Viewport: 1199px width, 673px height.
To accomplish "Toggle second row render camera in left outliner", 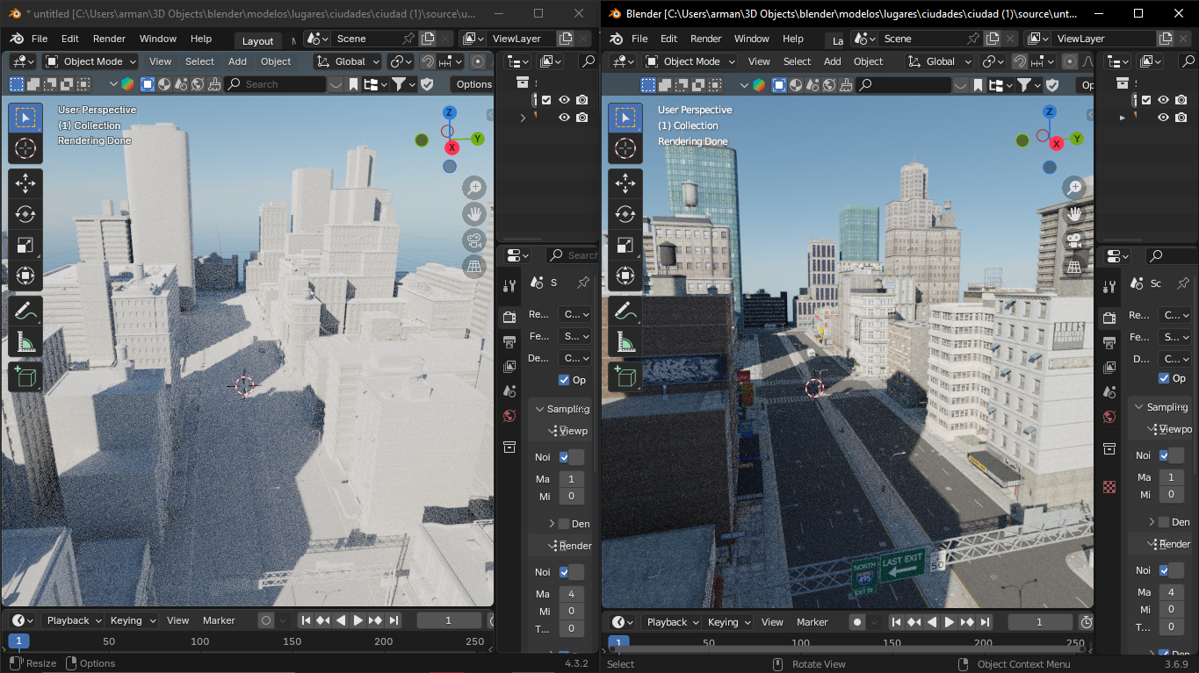I will (581, 118).
